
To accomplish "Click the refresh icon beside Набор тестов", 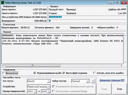I will [x=93, y=81].
